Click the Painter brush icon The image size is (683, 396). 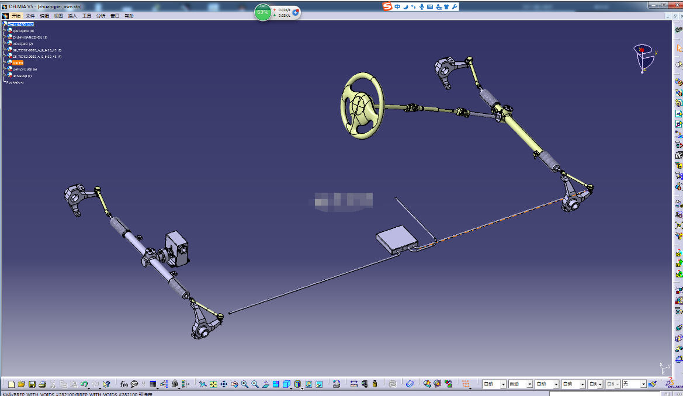click(652, 384)
